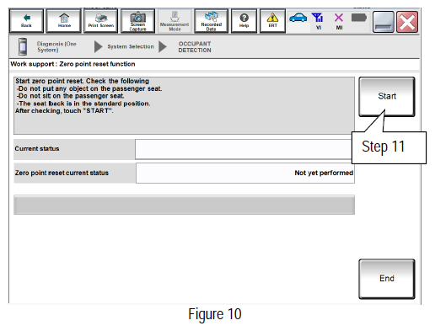Close the application with red X
The image size is (435, 331).
[x=407, y=22]
